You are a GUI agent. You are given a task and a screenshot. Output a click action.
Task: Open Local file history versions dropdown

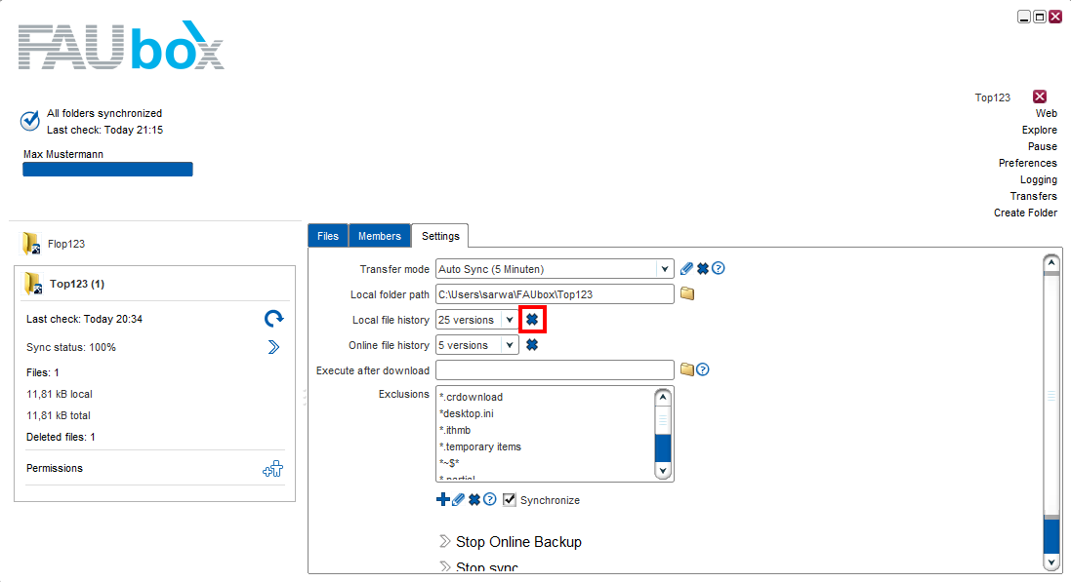point(510,320)
